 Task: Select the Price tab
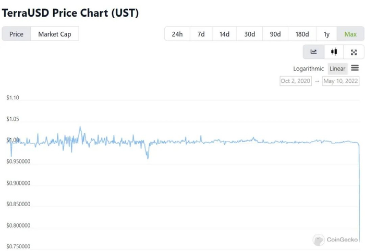(x=16, y=34)
